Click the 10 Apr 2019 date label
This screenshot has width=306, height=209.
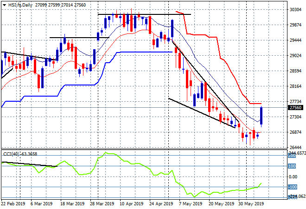[x=130, y=203]
